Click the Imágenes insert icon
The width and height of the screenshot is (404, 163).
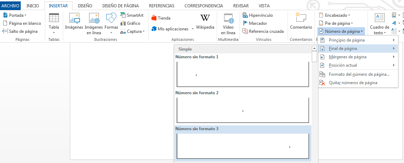(74, 19)
